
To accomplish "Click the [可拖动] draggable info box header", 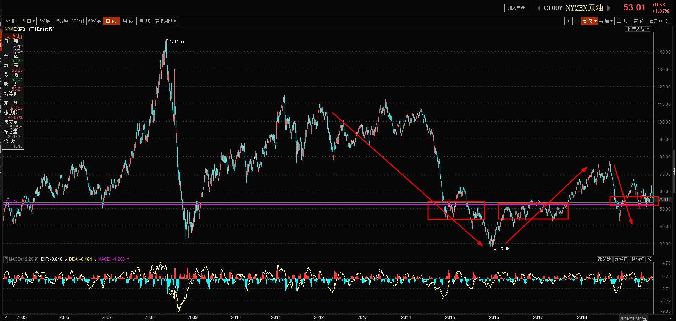I will click(13, 37).
